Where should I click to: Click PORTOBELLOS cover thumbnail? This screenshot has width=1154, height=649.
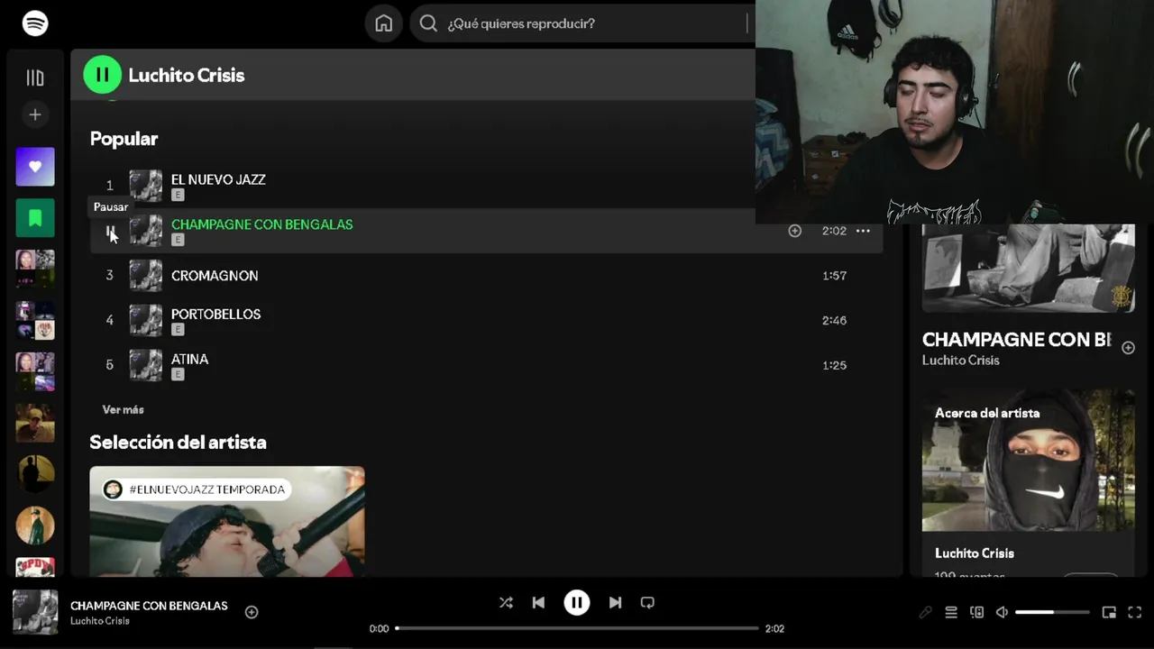tap(146, 320)
